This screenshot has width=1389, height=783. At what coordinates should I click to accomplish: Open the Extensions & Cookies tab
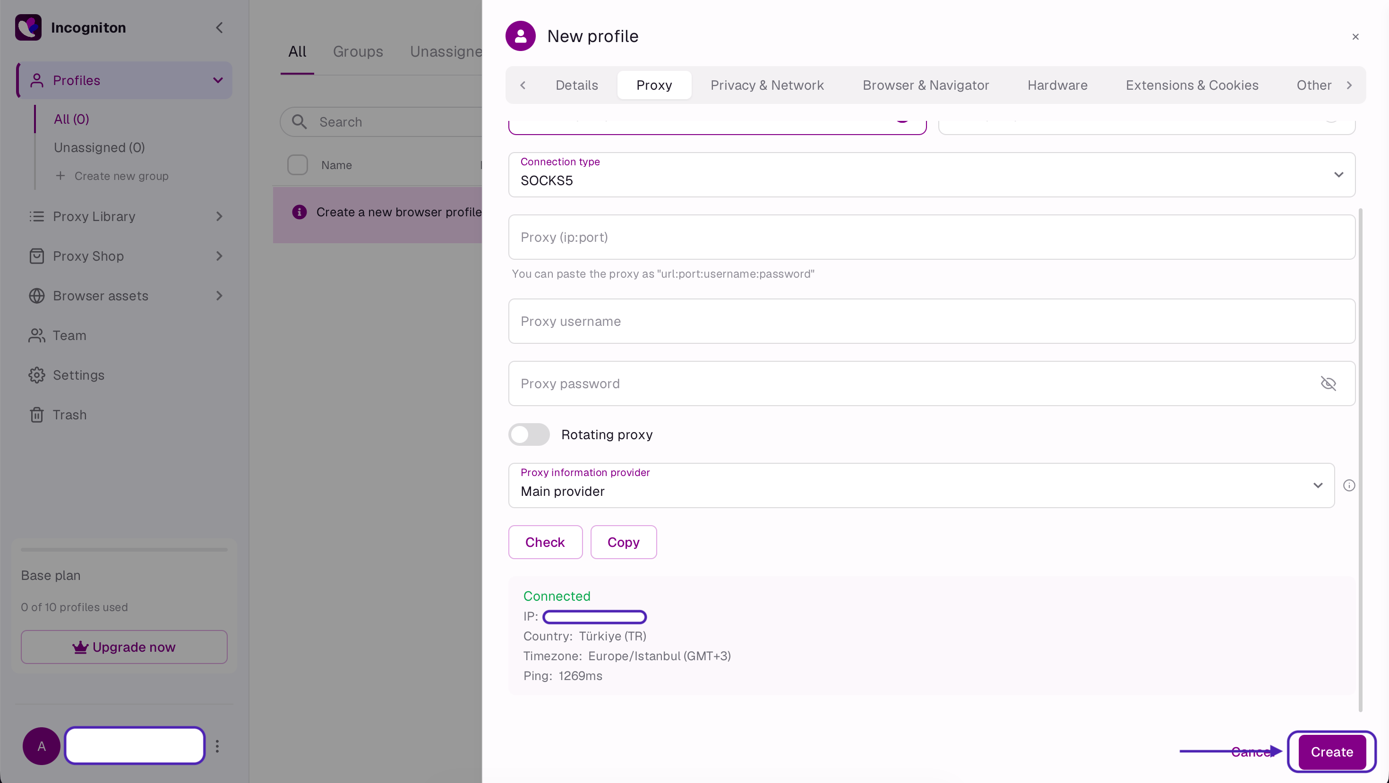1192,85
